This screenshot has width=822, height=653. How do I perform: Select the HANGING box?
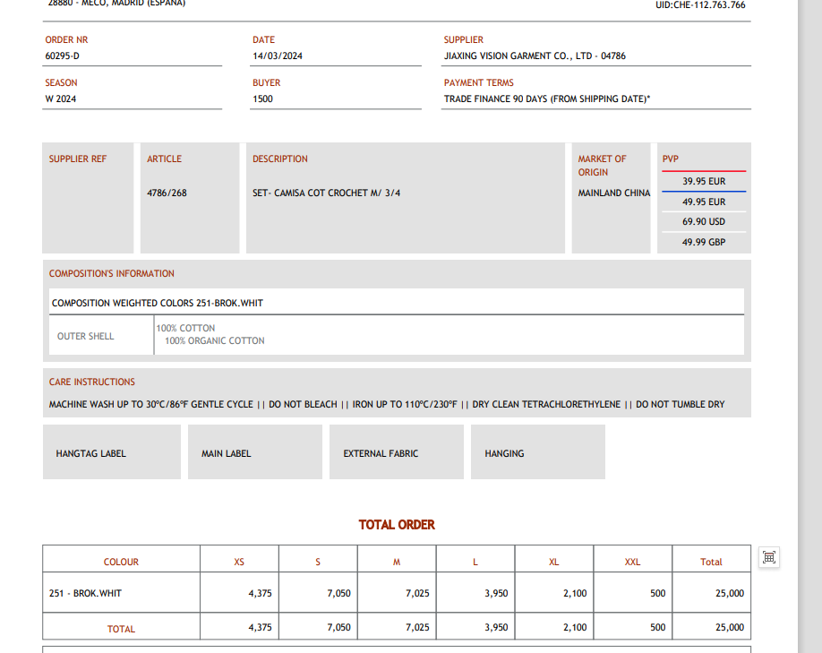[x=537, y=452]
